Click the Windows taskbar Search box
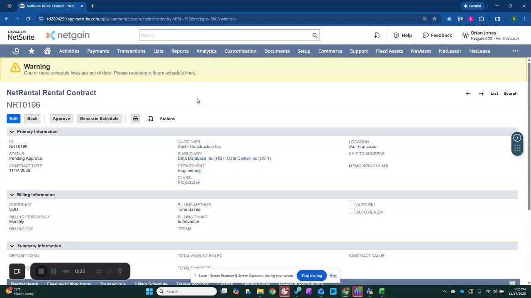The image size is (531, 298). (187, 291)
